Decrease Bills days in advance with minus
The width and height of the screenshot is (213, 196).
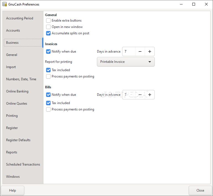point(140,95)
